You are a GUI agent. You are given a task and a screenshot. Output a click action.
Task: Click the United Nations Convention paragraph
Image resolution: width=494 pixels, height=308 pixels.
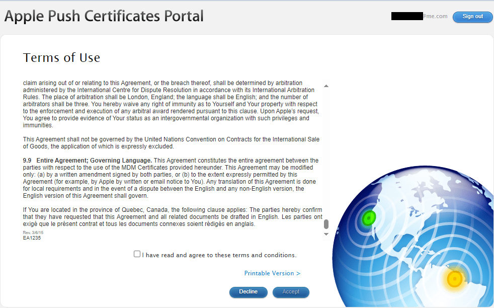(x=171, y=142)
